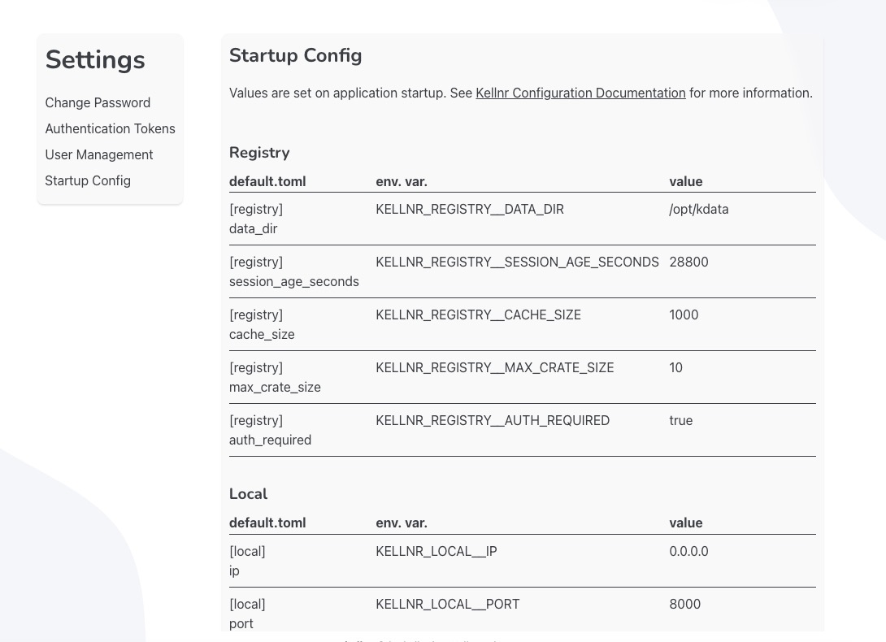Select the /opt/kdata data_dir value
Screen dimensions: 886x642
click(698, 209)
